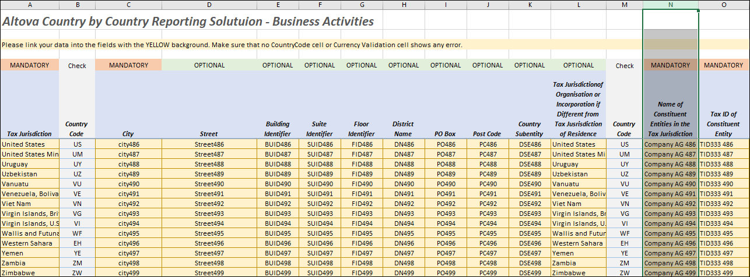The image size is (750, 277).
Task: Select the 'PC490' cell
Action: click(488, 184)
